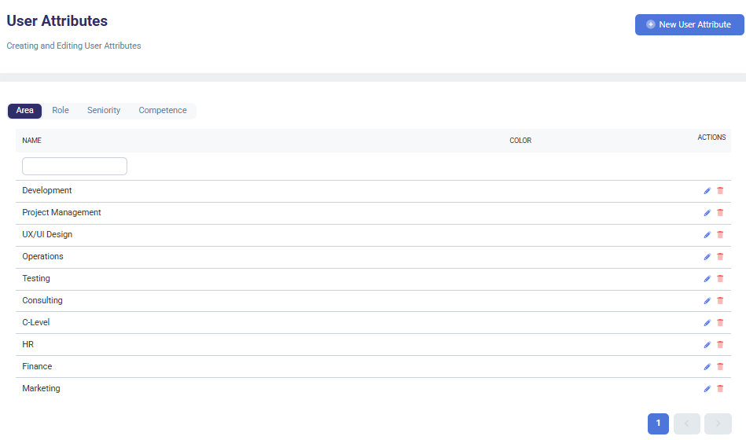Switch to the Role tab
The height and width of the screenshot is (440, 746).
coord(61,111)
